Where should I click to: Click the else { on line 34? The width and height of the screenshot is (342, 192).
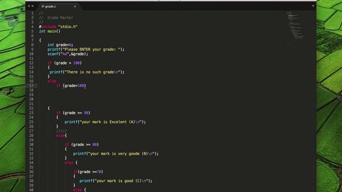(x=71, y=163)
